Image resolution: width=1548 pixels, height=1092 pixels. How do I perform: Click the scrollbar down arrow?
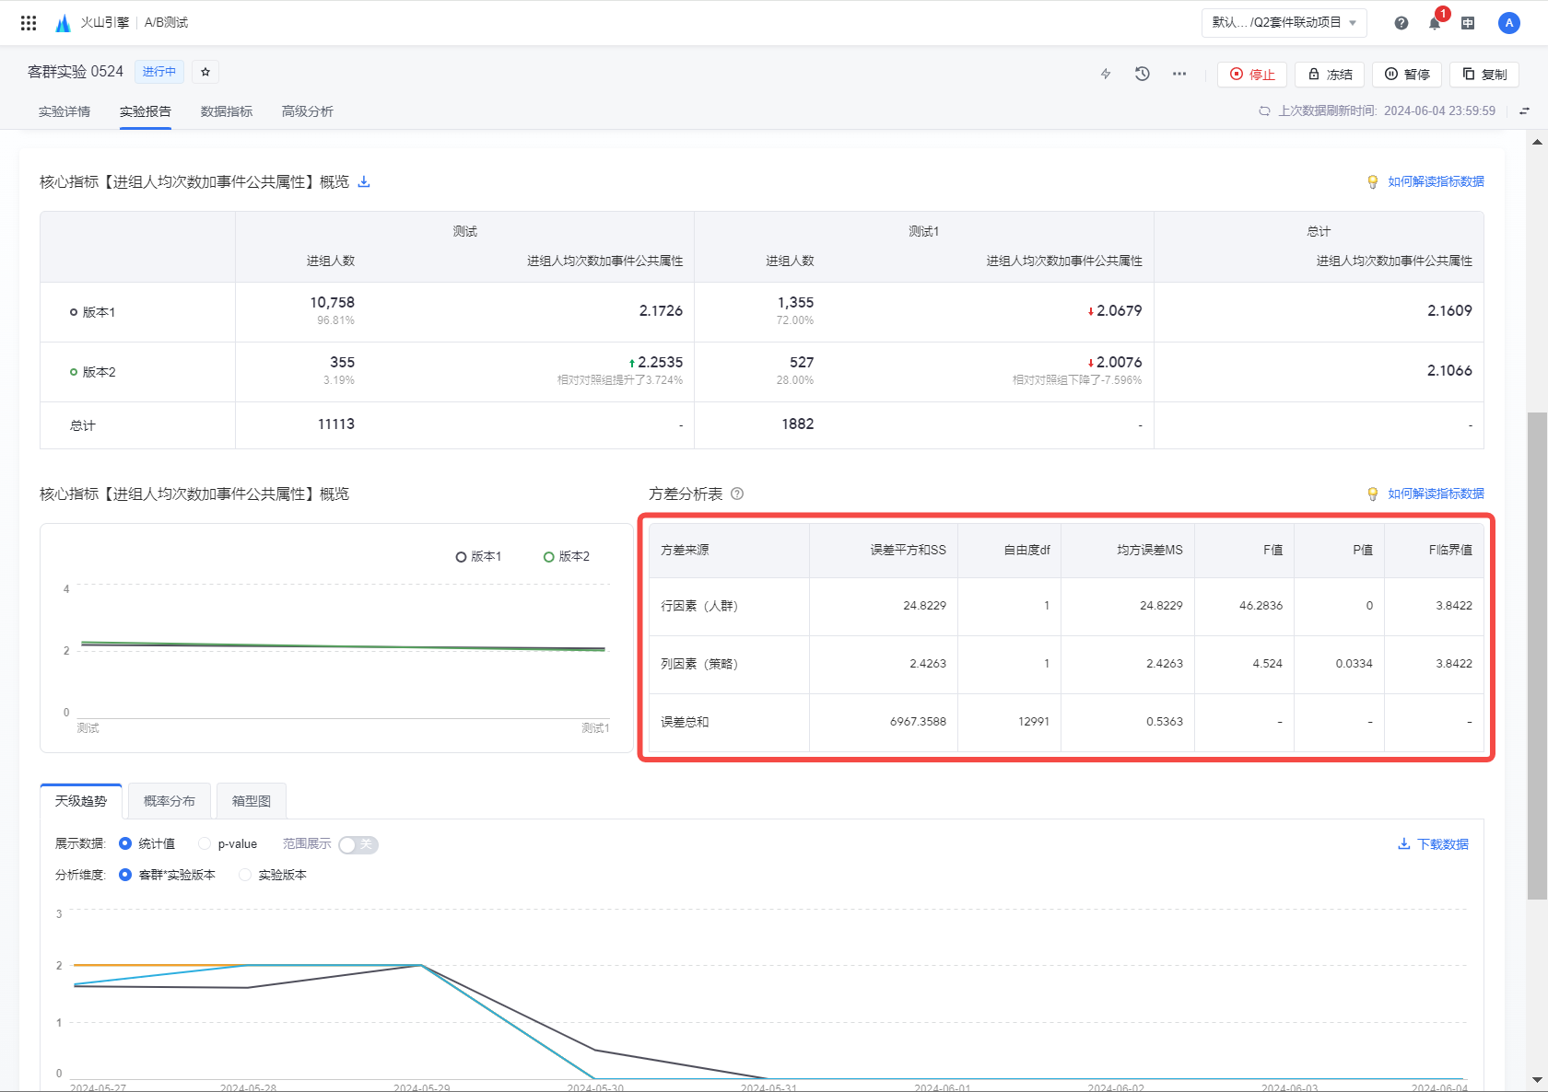(1537, 1079)
